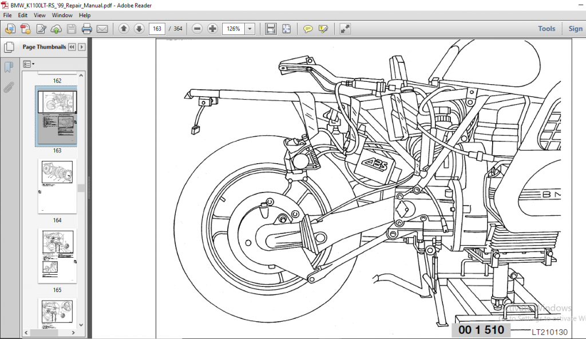Click the page label 164
586x339 pixels.
point(57,220)
